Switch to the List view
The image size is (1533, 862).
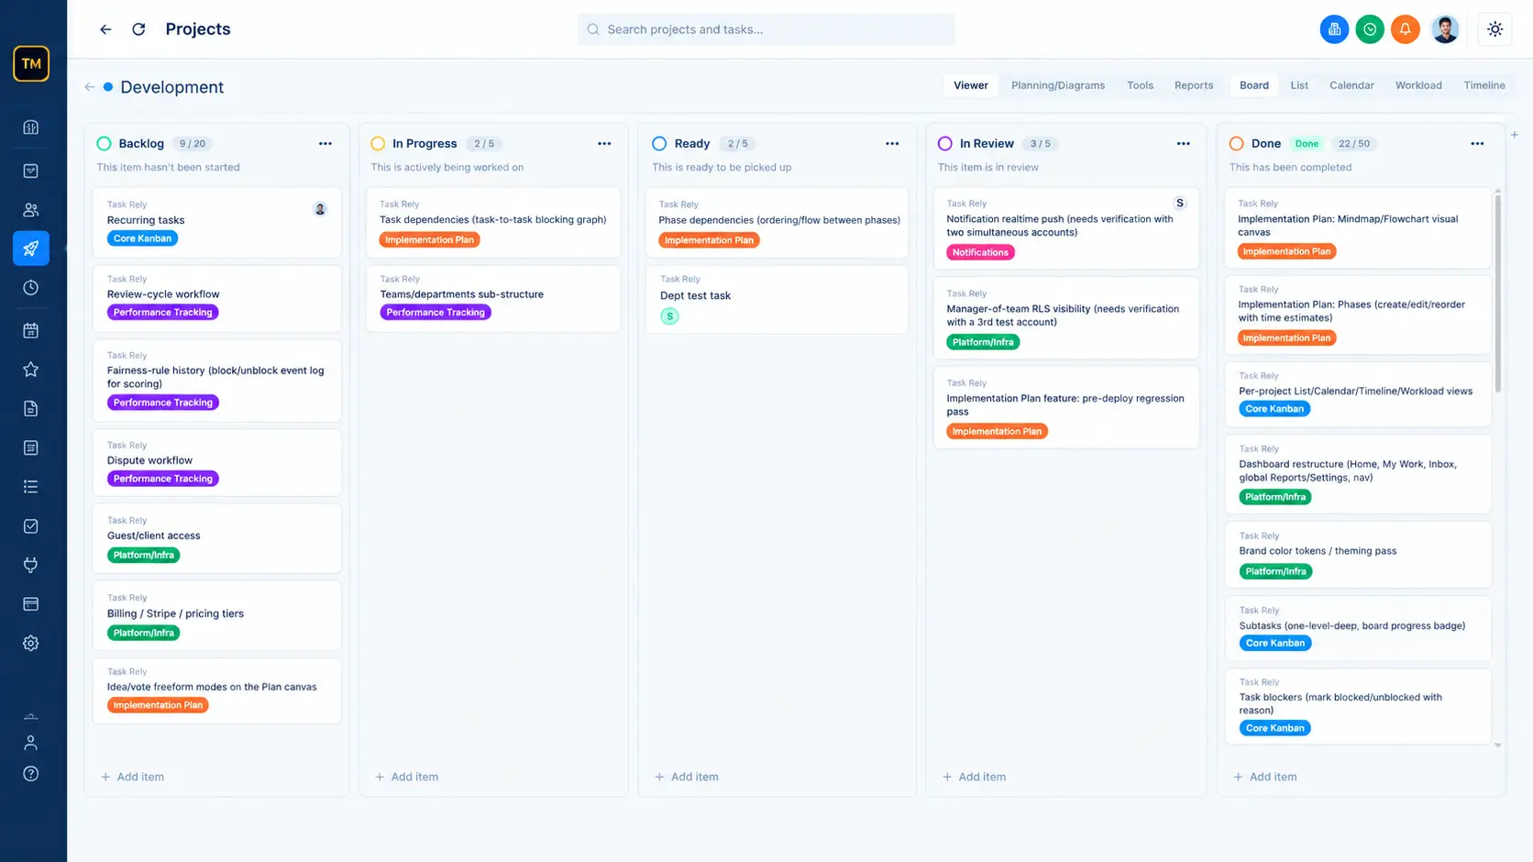[1299, 85]
